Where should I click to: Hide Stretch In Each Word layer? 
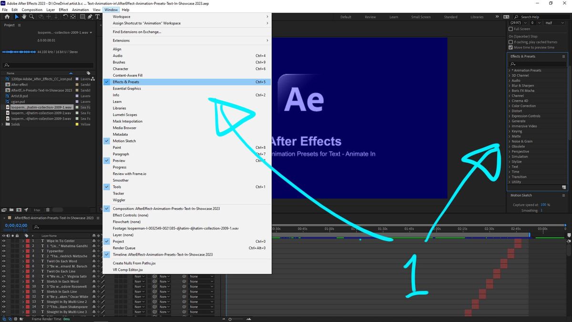coord(3,281)
